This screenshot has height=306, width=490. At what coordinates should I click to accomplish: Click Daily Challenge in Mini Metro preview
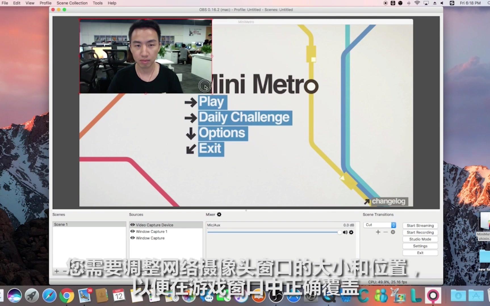coord(245,118)
